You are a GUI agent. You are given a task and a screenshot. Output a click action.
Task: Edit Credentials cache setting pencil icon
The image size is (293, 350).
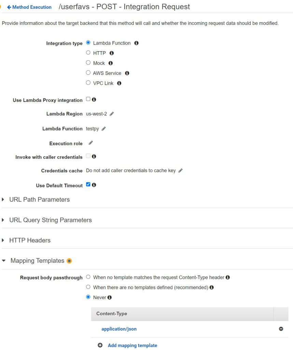(x=180, y=171)
